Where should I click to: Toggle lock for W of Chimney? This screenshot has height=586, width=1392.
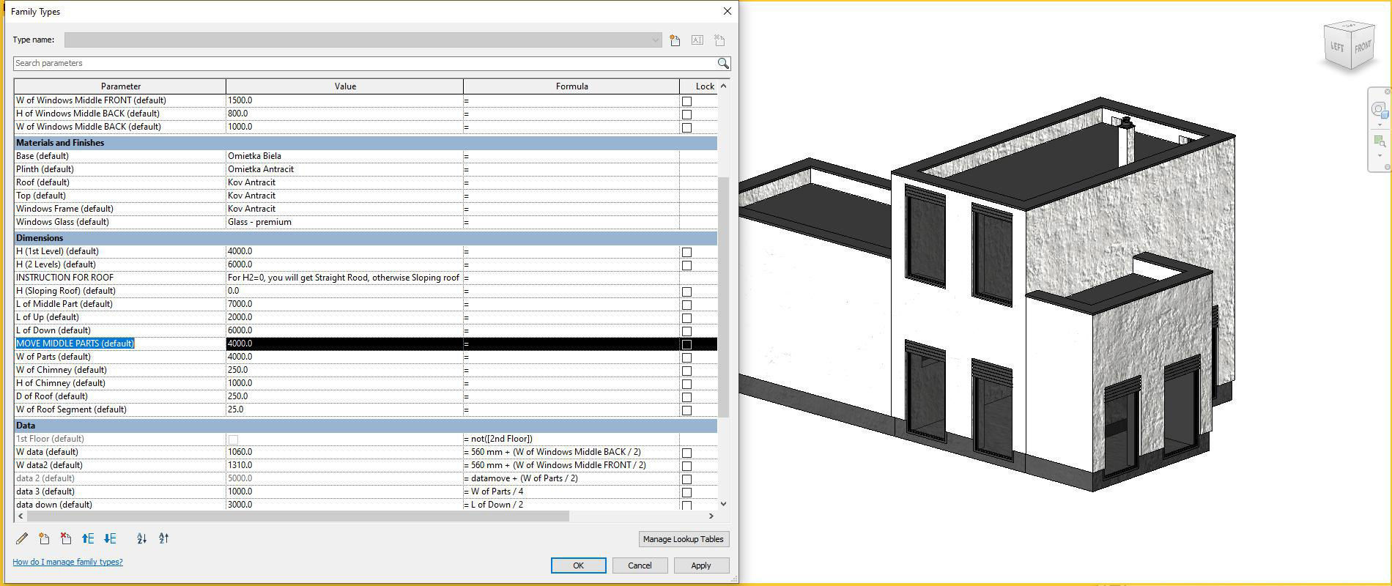click(686, 371)
